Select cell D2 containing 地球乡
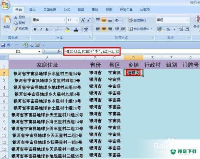Viewport: 200px width, 159px height. coord(133,73)
